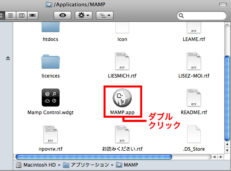Click the MAMP folder icon in title bar
Image resolution: width=231 pixels, height=171 pixels.
point(49,4)
